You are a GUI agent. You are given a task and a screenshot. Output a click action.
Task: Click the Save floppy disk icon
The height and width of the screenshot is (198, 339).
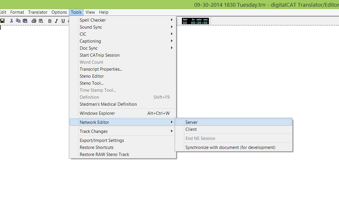coord(2,21)
